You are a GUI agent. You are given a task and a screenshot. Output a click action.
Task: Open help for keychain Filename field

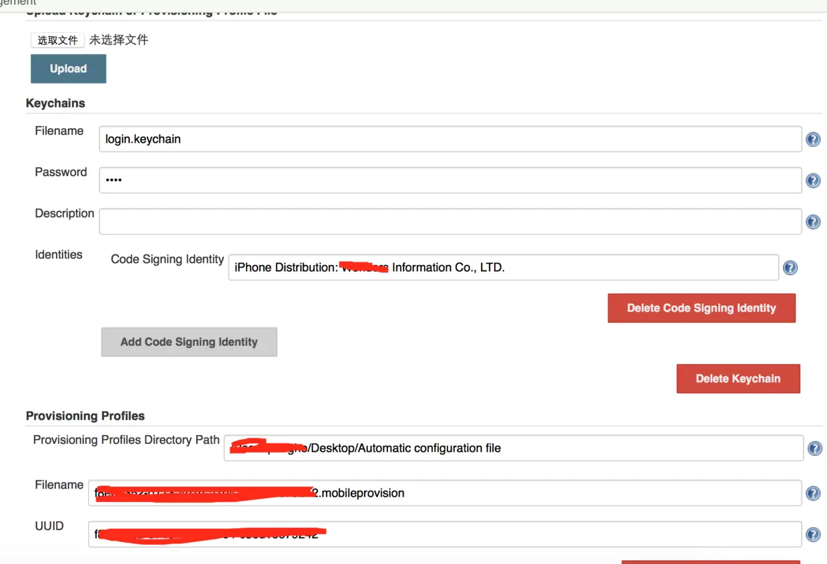tap(813, 139)
